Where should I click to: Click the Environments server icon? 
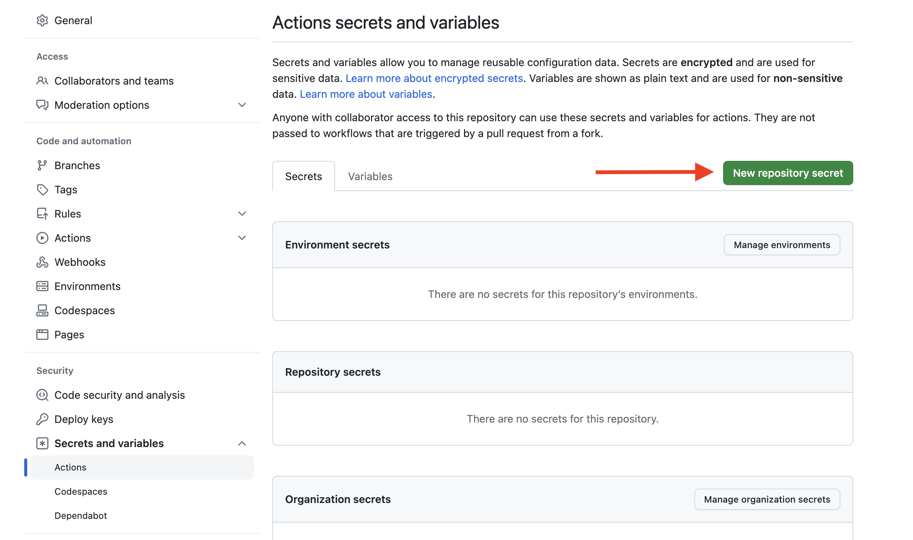pos(42,286)
